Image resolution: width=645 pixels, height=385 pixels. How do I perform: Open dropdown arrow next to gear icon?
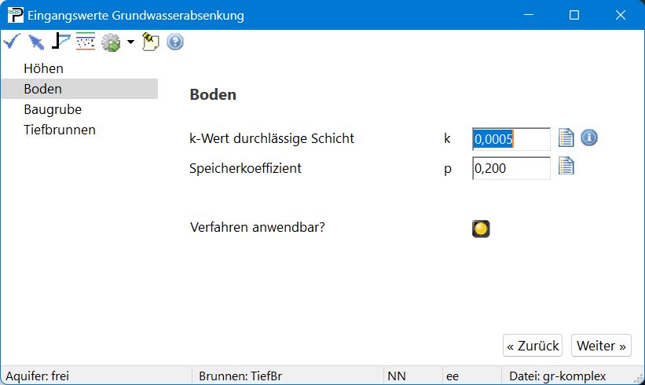click(130, 42)
